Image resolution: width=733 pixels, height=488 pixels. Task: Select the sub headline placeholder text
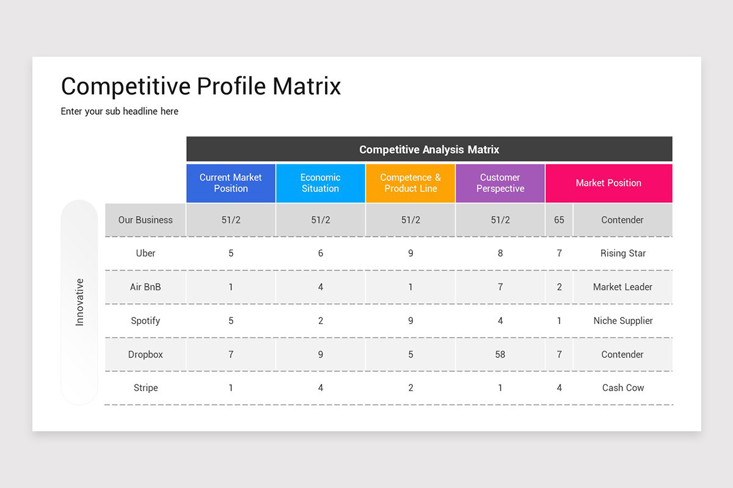coord(119,111)
